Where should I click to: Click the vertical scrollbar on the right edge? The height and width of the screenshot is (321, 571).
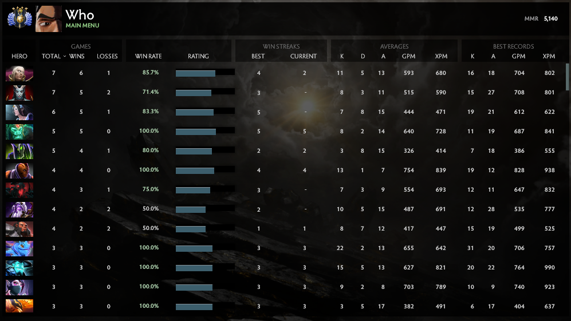pyautogui.click(x=568, y=77)
